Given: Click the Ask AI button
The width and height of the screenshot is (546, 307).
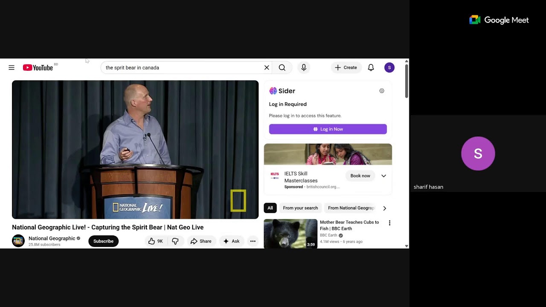Looking at the screenshot, I should [x=231, y=241].
